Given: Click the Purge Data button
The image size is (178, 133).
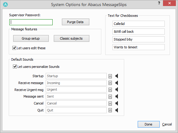Looking at the screenshot, I should [x=75, y=22].
